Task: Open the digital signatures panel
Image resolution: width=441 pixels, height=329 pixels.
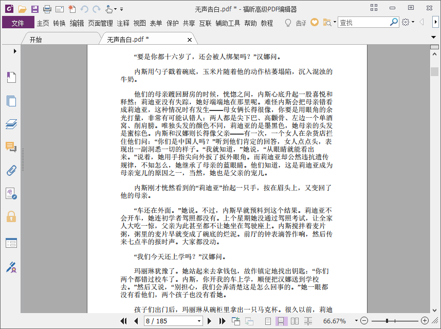Action: (x=11, y=194)
